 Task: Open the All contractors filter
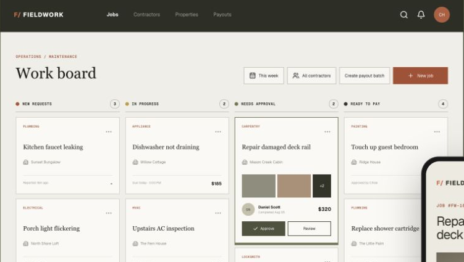tap(311, 76)
